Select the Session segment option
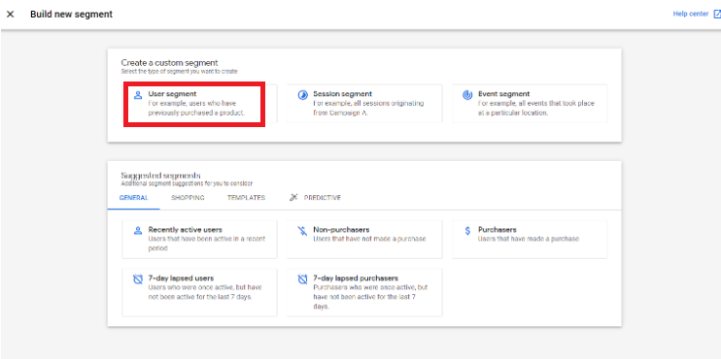The image size is (721, 359). click(x=364, y=103)
